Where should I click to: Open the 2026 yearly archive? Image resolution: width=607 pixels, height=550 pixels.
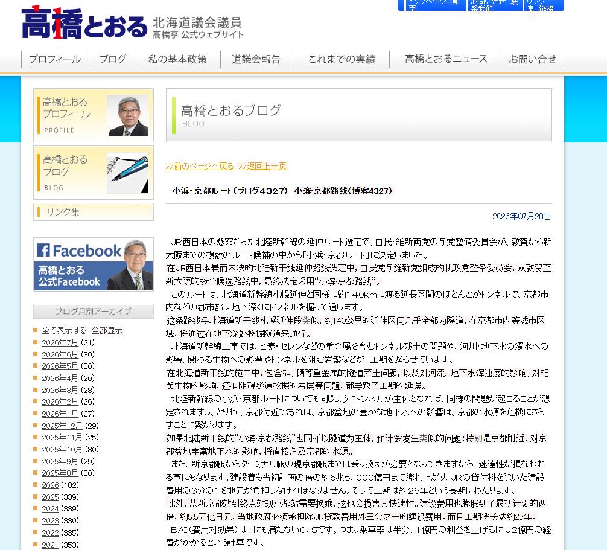coord(50,485)
